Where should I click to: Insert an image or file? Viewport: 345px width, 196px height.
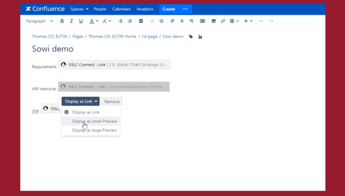tap(213, 21)
